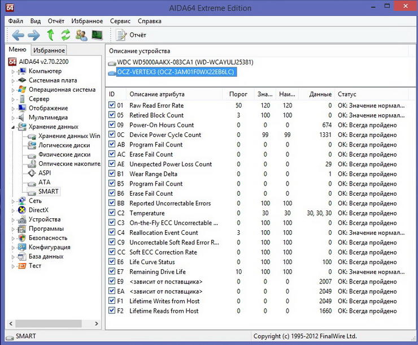Expand the Устройства node arrow
Image resolution: width=418 pixels, height=345 pixels.
13,220
